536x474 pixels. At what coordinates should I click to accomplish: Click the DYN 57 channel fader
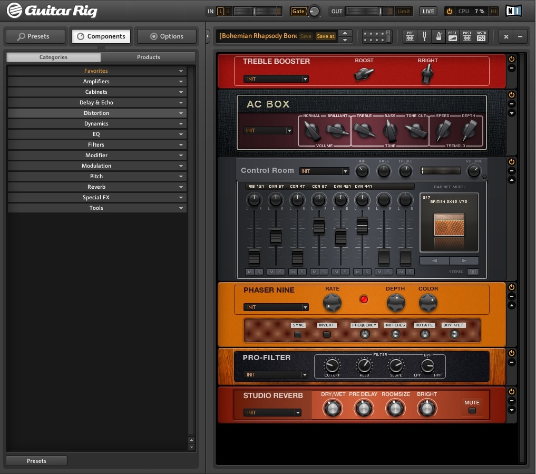[x=276, y=237]
